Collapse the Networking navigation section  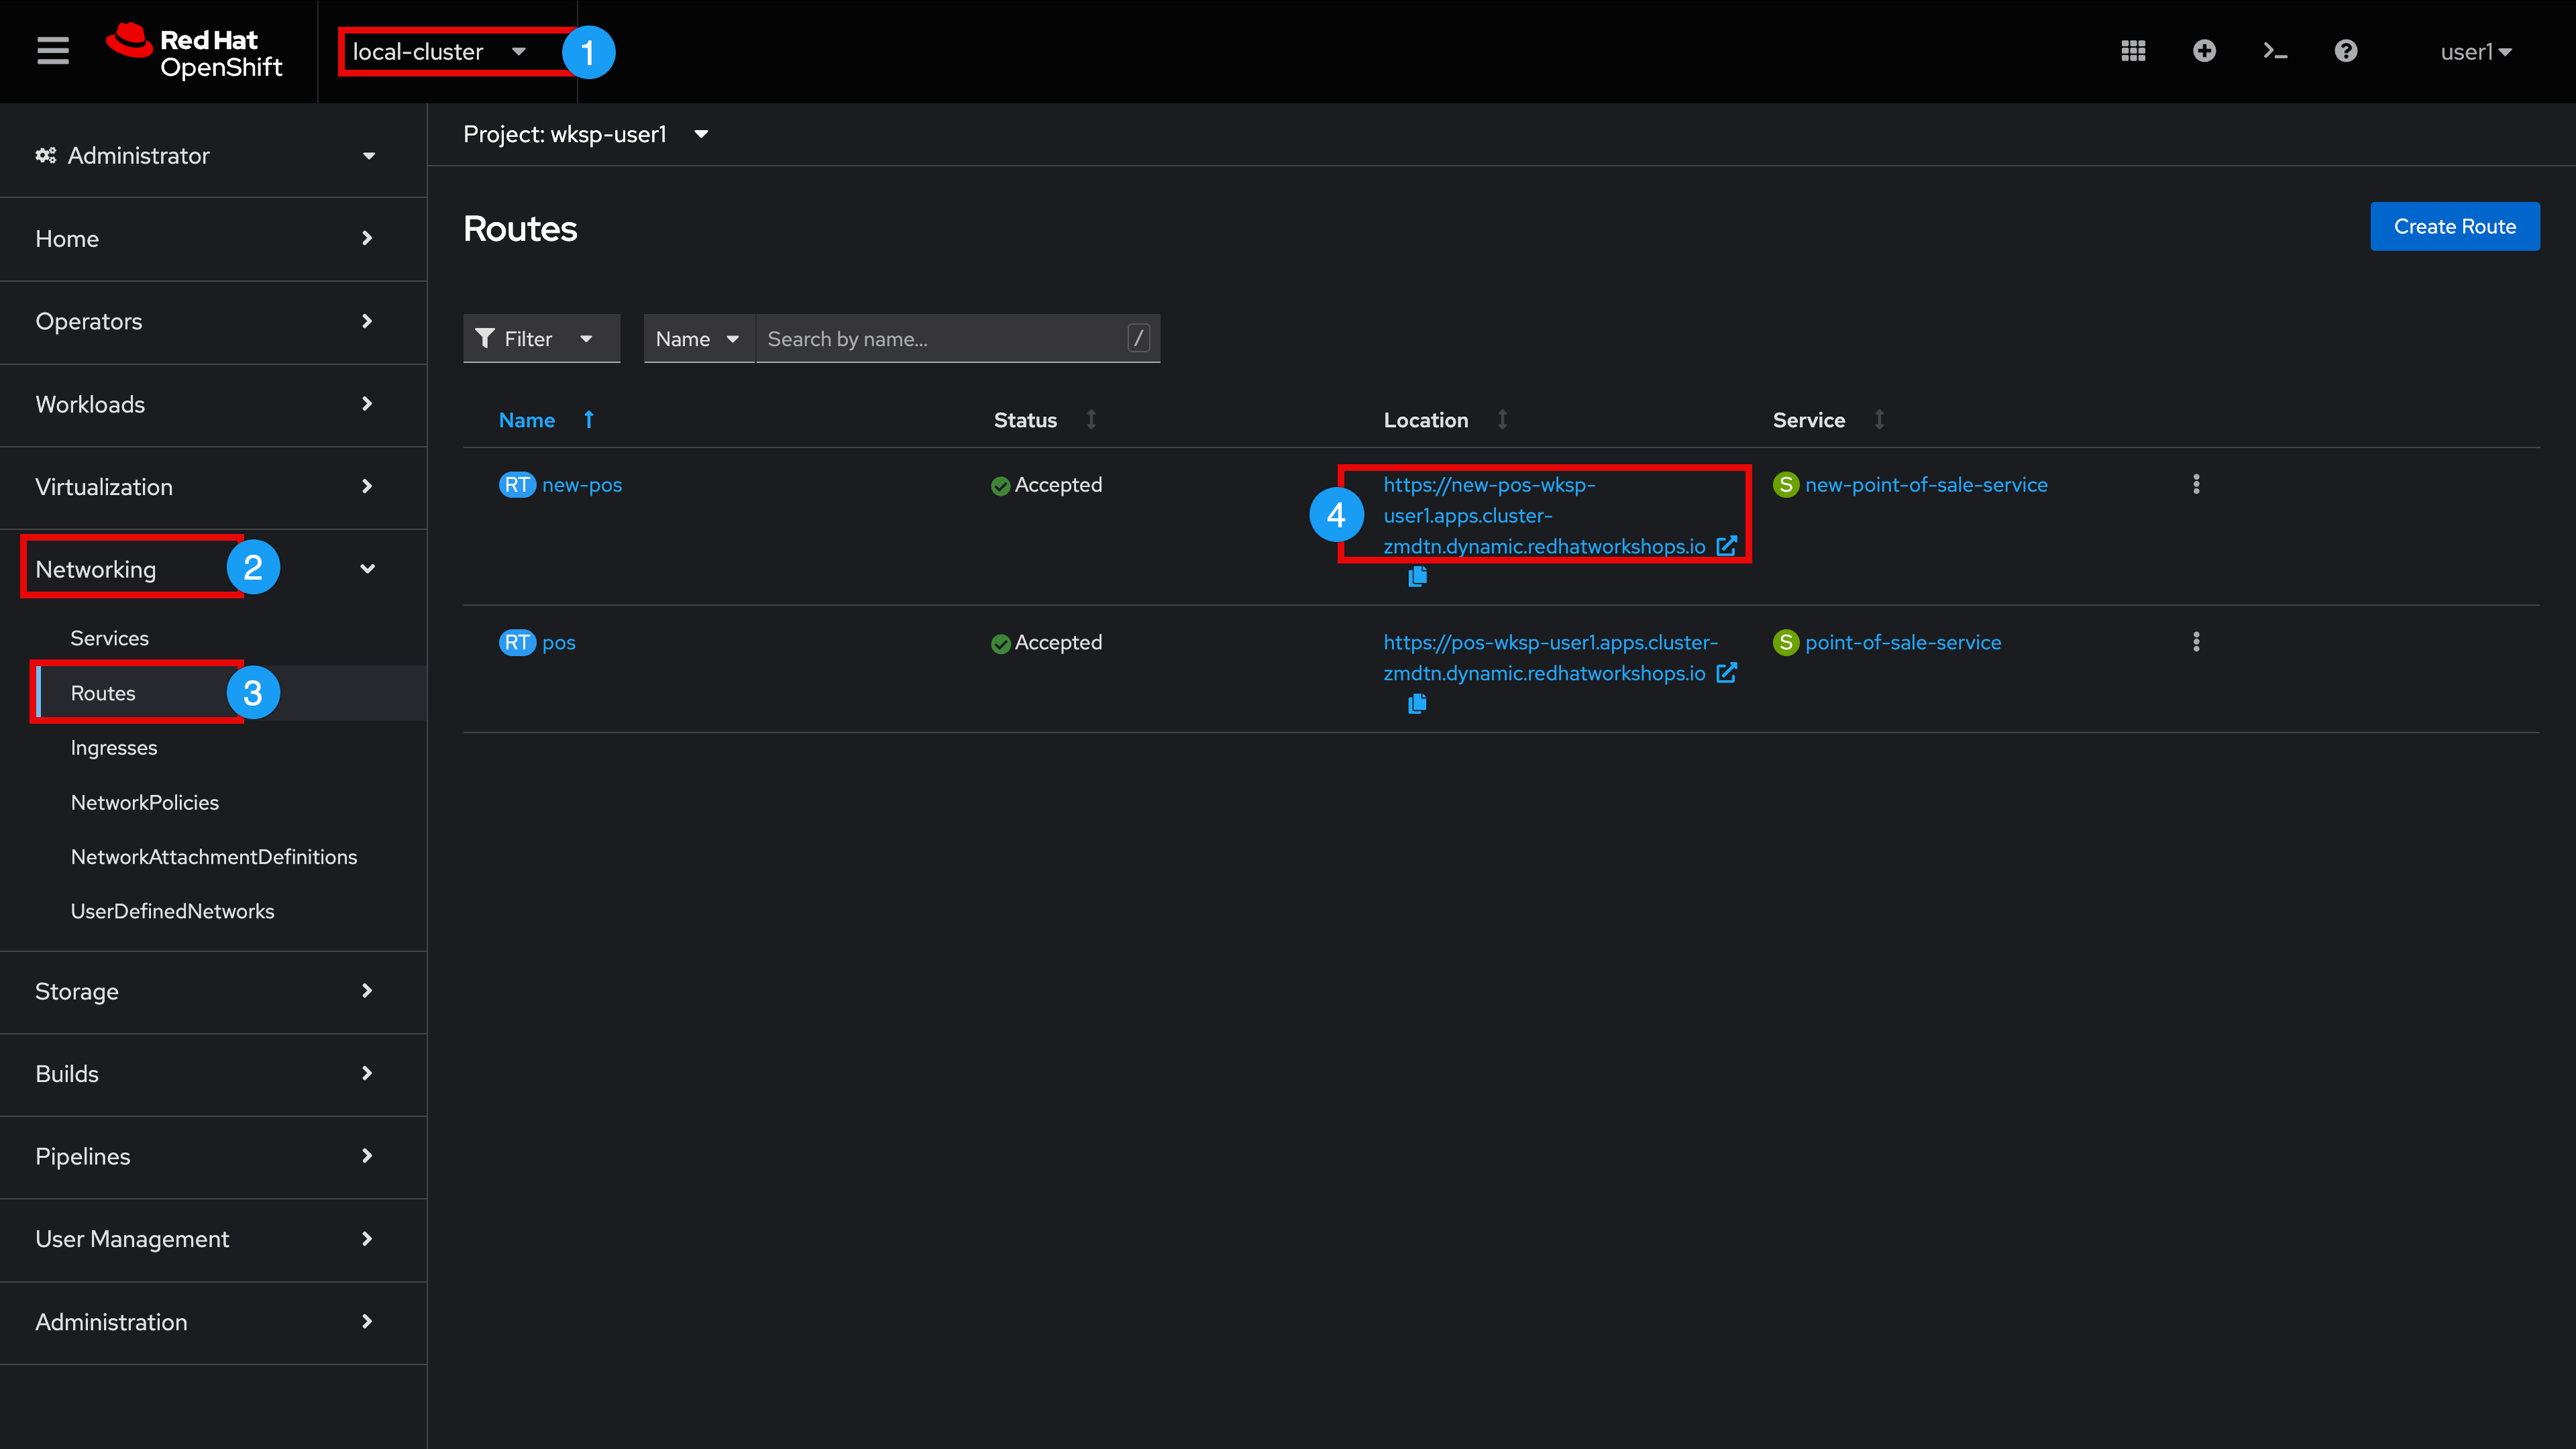tap(213, 569)
